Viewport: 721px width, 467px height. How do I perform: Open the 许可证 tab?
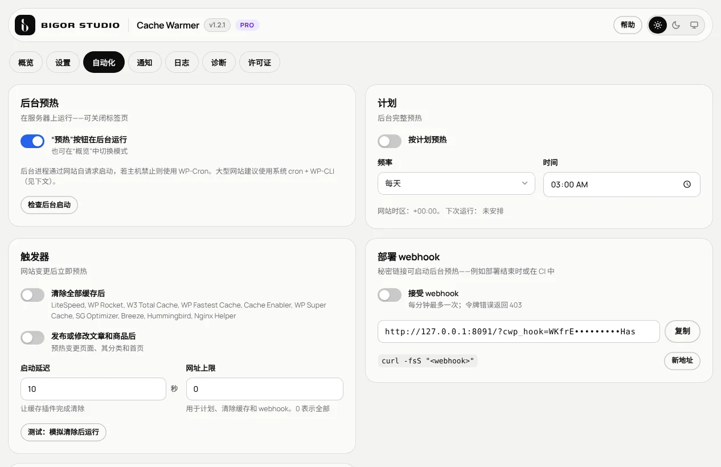(260, 63)
